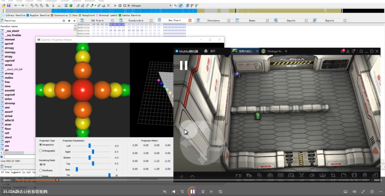Viewport: 385px width, 196px height.
Task: Expand IDA forward arrow history dropdown
Action: [x=26, y=5]
